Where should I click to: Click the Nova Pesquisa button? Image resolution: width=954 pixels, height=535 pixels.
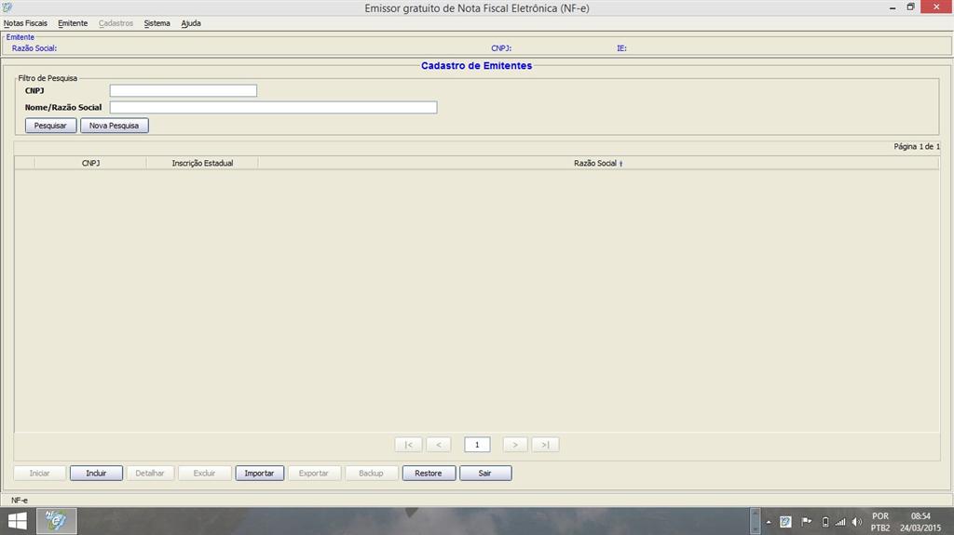(114, 126)
